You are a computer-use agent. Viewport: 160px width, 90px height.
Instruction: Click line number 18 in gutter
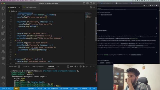tap(10, 40)
